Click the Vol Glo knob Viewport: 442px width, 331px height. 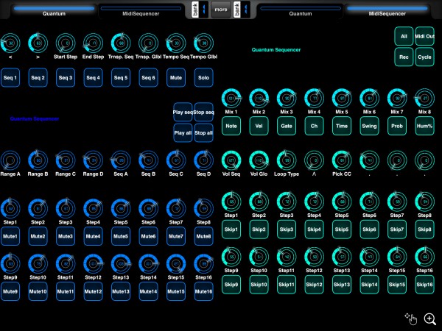(259, 160)
